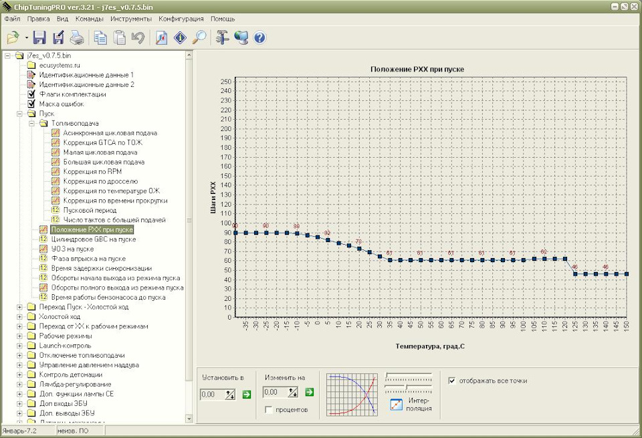This screenshot has height=438, width=642.
Task: Undo changes with the curved arrow icon
Action: coord(138,37)
